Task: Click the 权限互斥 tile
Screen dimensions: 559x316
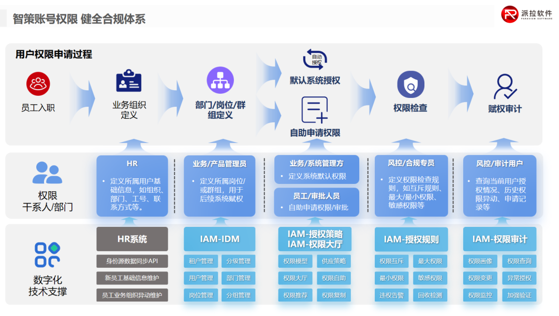Action: [x=391, y=261]
